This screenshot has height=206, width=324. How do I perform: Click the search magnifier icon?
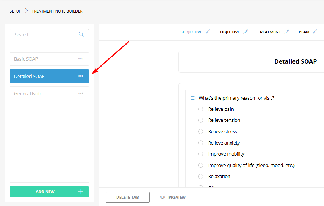click(81, 35)
